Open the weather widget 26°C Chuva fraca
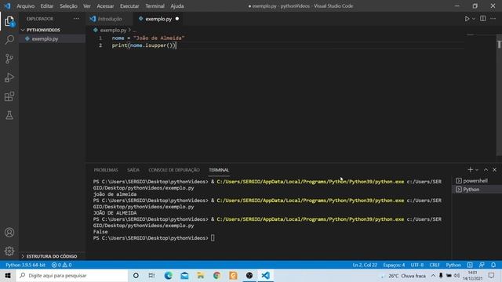 (403, 276)
